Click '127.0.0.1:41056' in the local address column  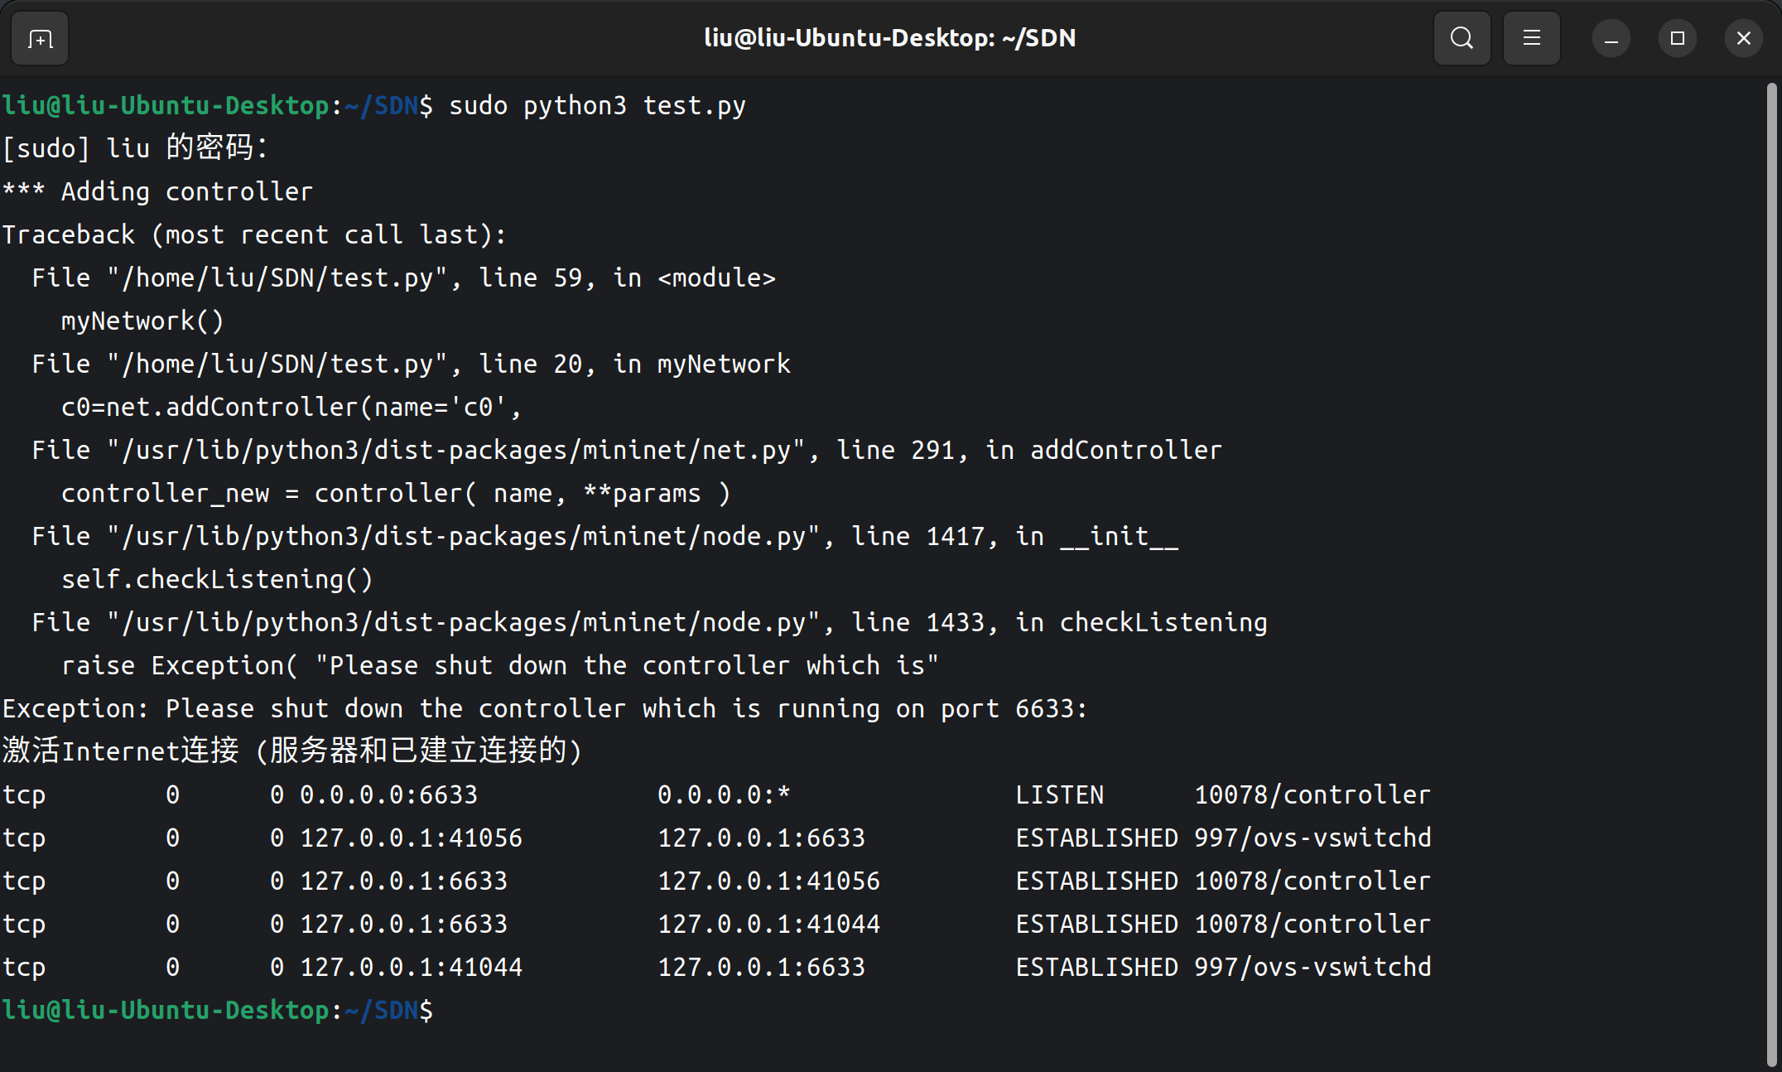[x=411, y=838]
